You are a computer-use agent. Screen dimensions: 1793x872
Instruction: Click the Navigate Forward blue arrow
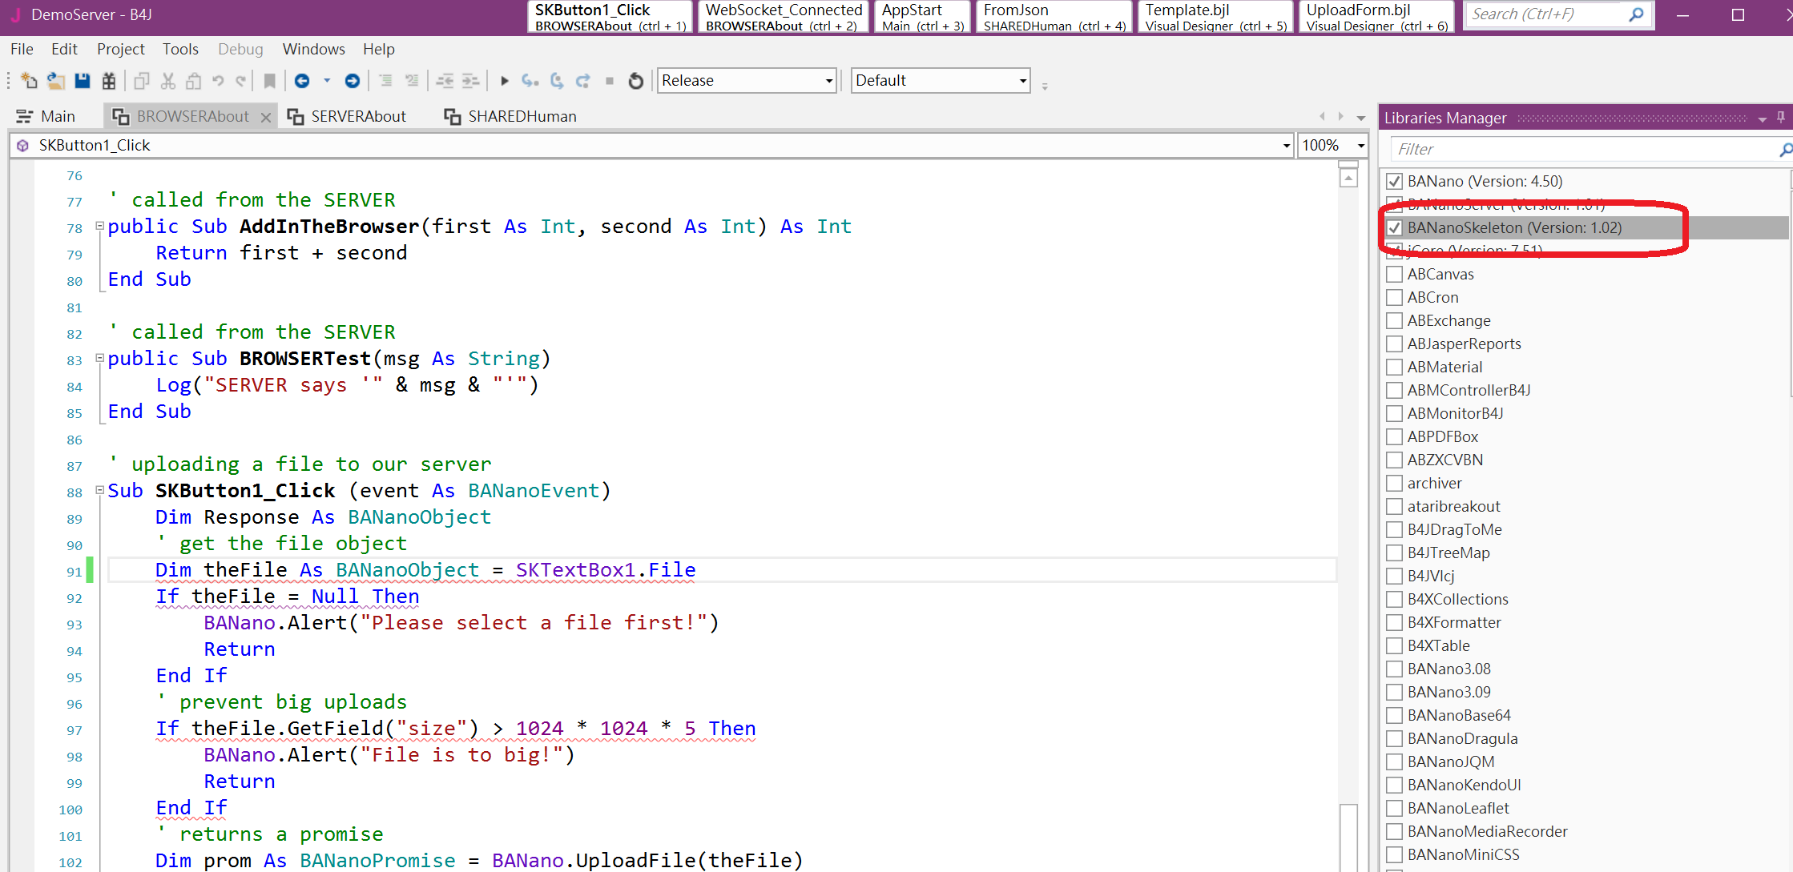(352, 81)
